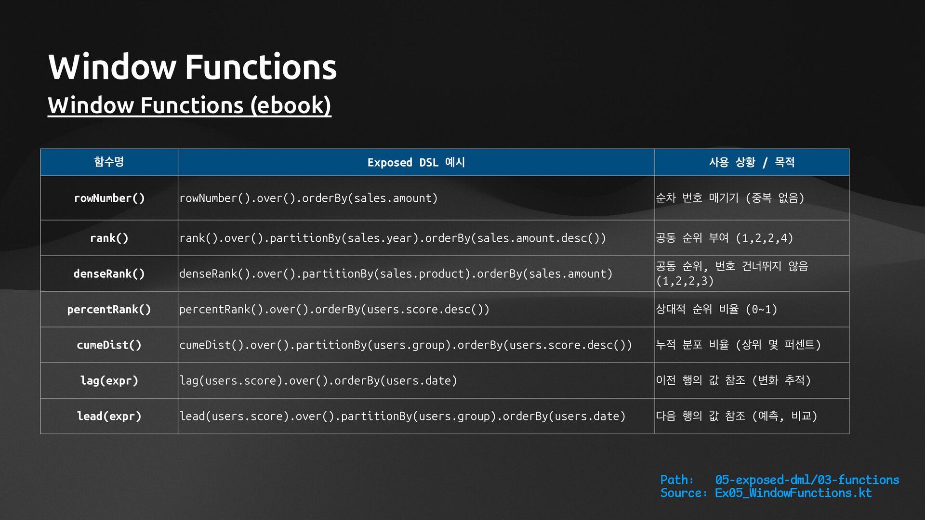
Task: Click the rowNumber().over().orderBy DSL example
Action: [x=308, y=198]
